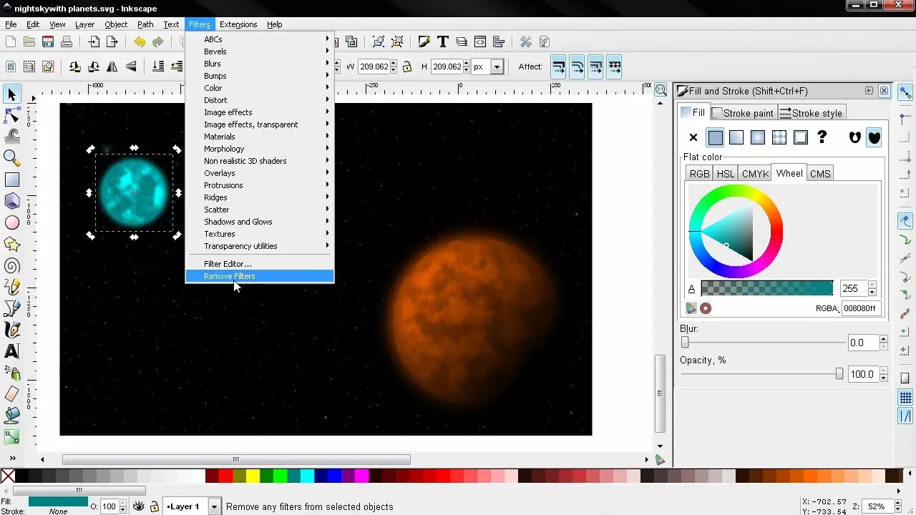Select the Text tool in toolbox
The width and height of the screenshot is (916, 515).
coord(11,351)
